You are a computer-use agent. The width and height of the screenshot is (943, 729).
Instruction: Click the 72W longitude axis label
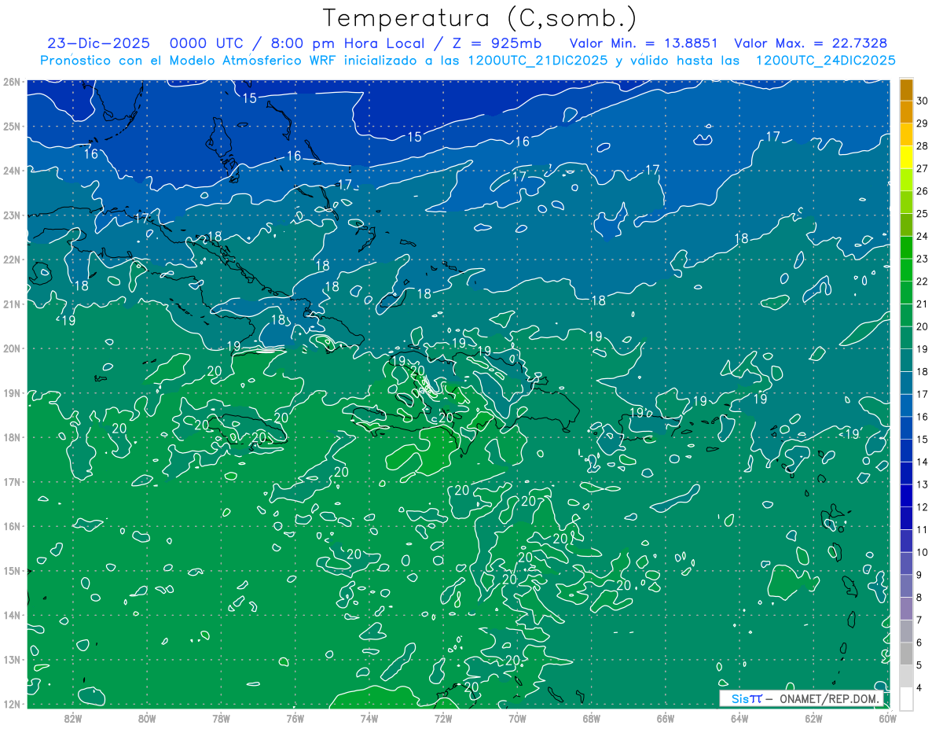pos(443,717)
